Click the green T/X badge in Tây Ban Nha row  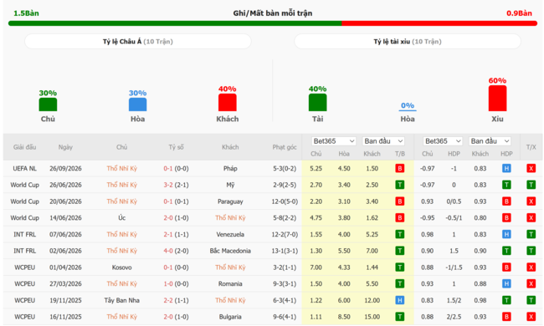[x=531, y=300]
